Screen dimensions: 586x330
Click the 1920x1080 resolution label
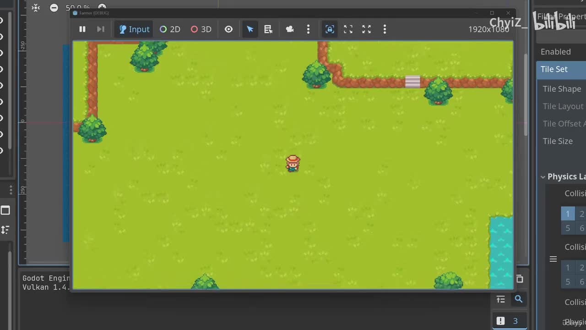click(488, 29)
